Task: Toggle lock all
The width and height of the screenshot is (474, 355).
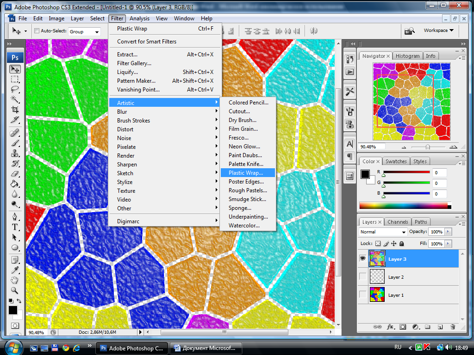Action: click(x=401, y=243)
